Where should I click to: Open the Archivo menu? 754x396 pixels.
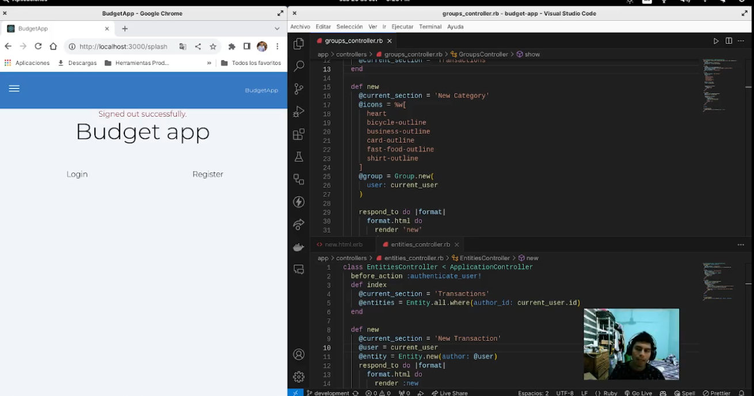(300, 26)
